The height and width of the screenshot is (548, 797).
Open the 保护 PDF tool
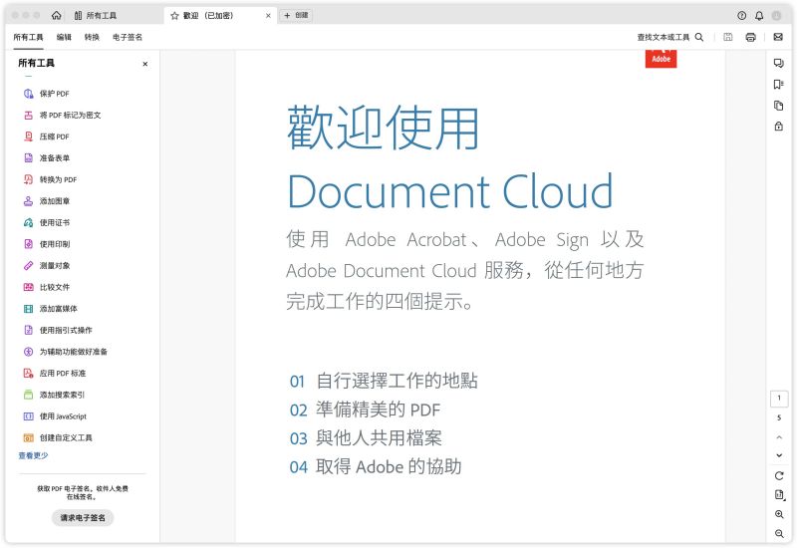(x=47, y=94)
